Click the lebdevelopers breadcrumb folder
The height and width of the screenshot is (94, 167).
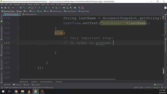pyautogui.click(x=56, y=11)
